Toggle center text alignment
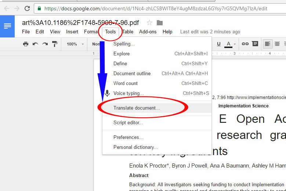Image resolution: width=286 pixels, height=191 pixels. click(x=277, y=44)
